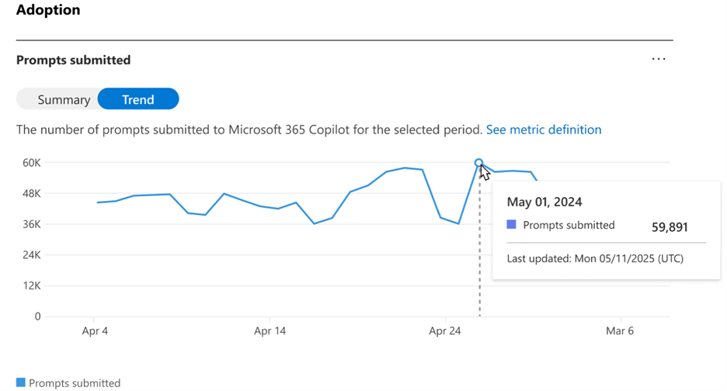This screenshot has height=391, width=727.
Task: Click the blue legend swatch below chart
Action: [21, 382]
